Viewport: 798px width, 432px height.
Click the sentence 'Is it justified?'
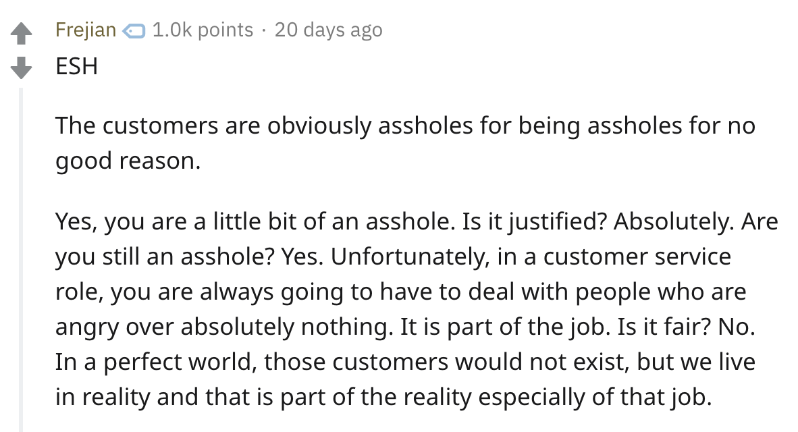(x=534, y=222)
